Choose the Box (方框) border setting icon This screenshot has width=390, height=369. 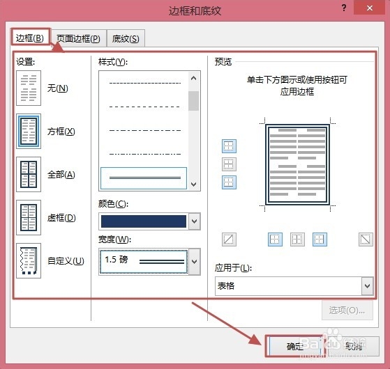(29, 132)
